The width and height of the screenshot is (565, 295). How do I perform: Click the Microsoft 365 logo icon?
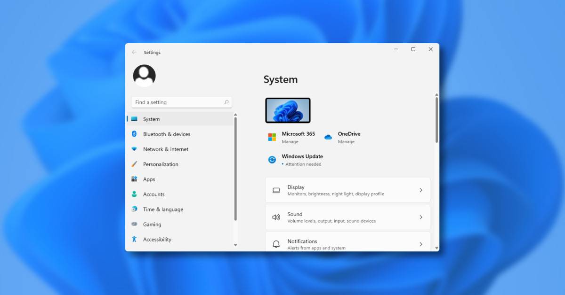pos(272,137)
